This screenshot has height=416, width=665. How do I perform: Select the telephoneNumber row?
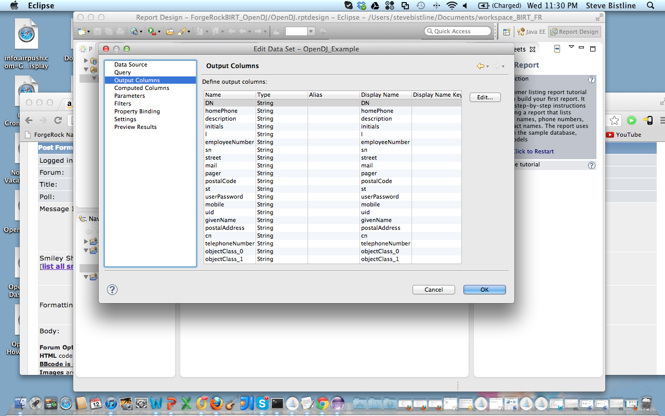point(332,243)
